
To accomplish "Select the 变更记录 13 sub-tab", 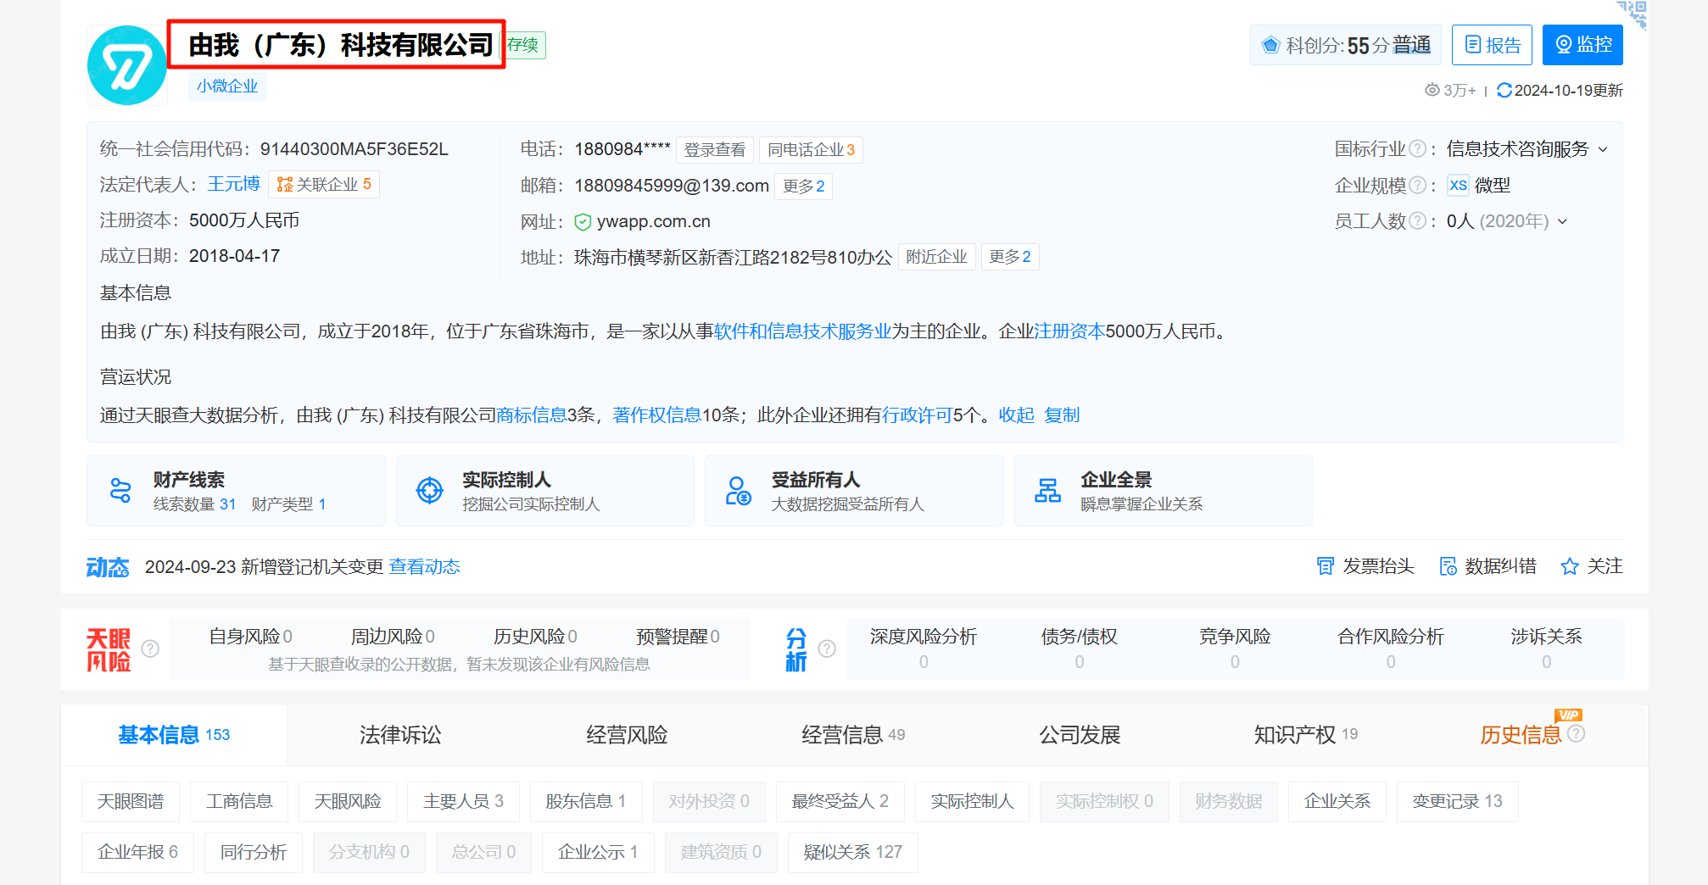I will click(x=1456, y=802).
